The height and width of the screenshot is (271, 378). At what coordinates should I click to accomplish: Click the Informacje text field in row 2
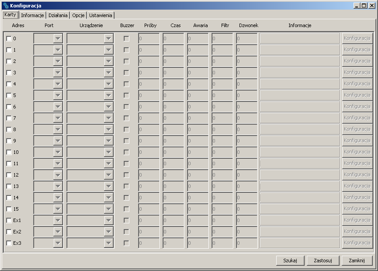300,61
